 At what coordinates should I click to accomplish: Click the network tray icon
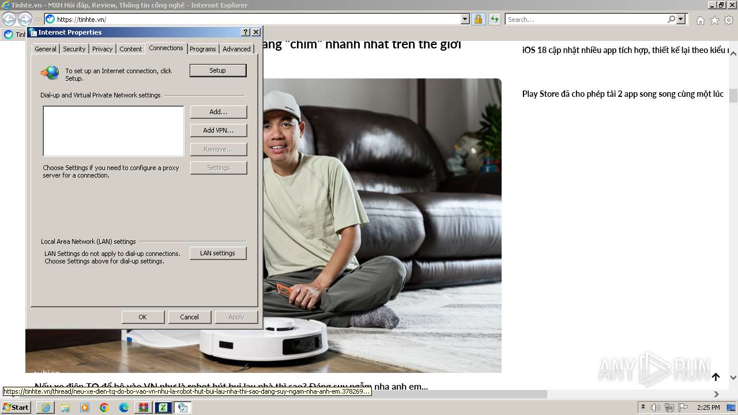click(x=669, y=408)
